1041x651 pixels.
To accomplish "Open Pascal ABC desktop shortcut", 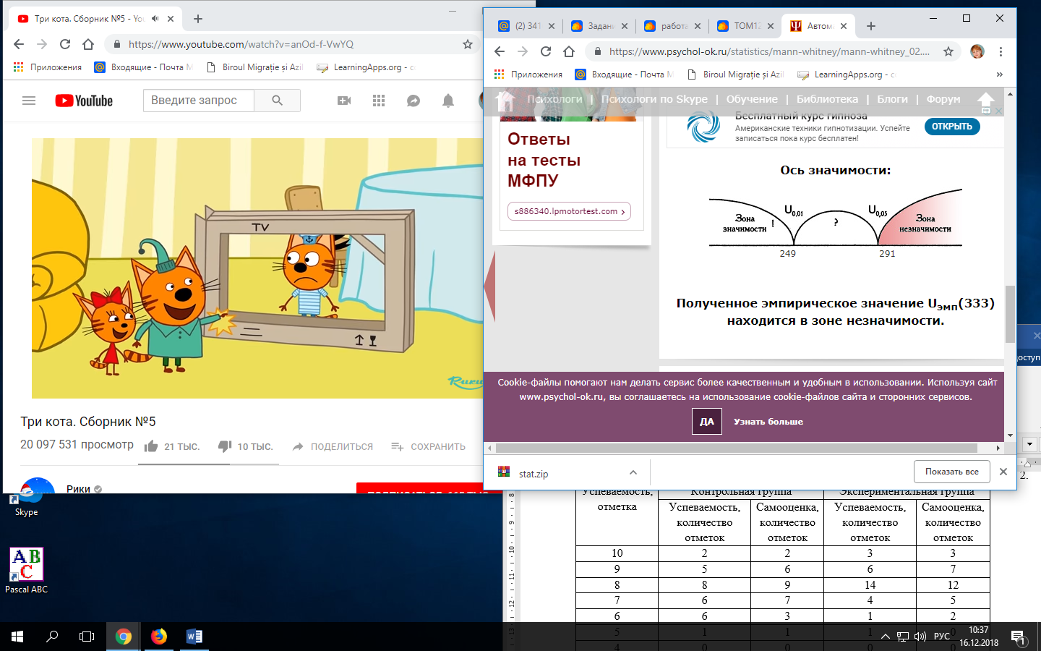I will pos(27,571).
